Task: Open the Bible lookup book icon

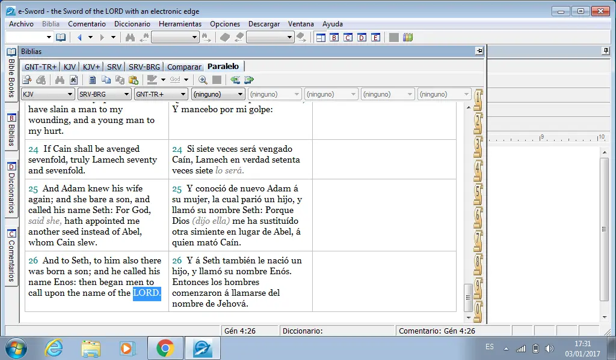Action: point(61,38)
